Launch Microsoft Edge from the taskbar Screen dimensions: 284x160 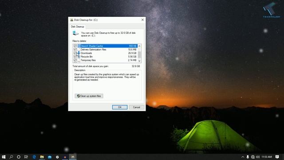pos(34,157)
